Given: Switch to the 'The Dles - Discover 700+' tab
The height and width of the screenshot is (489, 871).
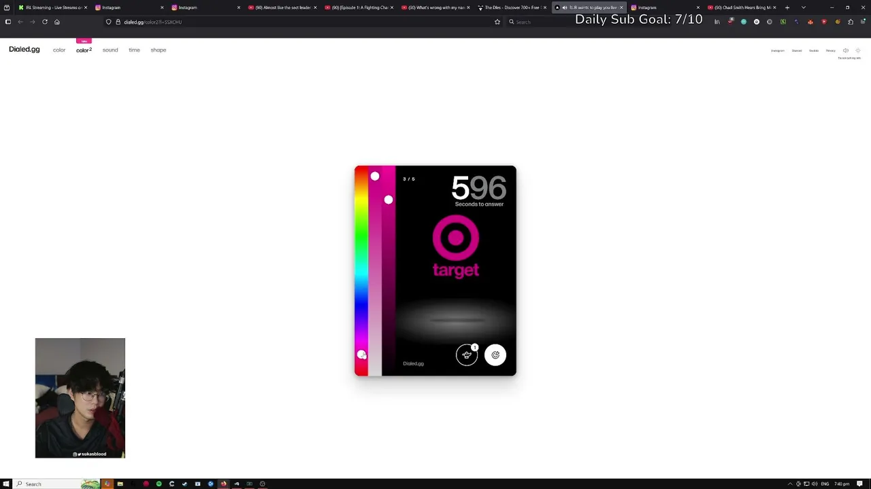Looking at the screenshot, I should [x=512, y=7].
